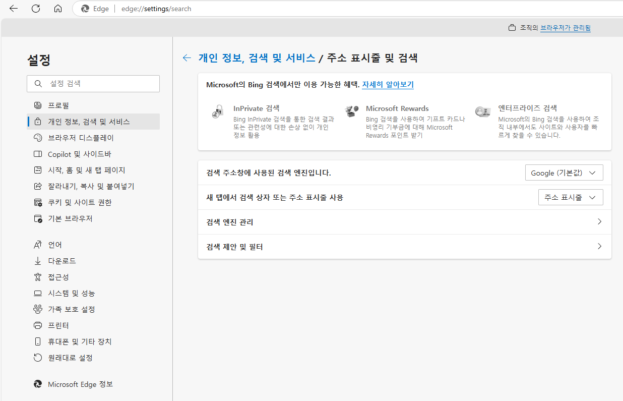This screenshot has width=623, height=401.
Task: Click the palette icon for 브라우저 디스플레이
Action: tap(38, 138)
